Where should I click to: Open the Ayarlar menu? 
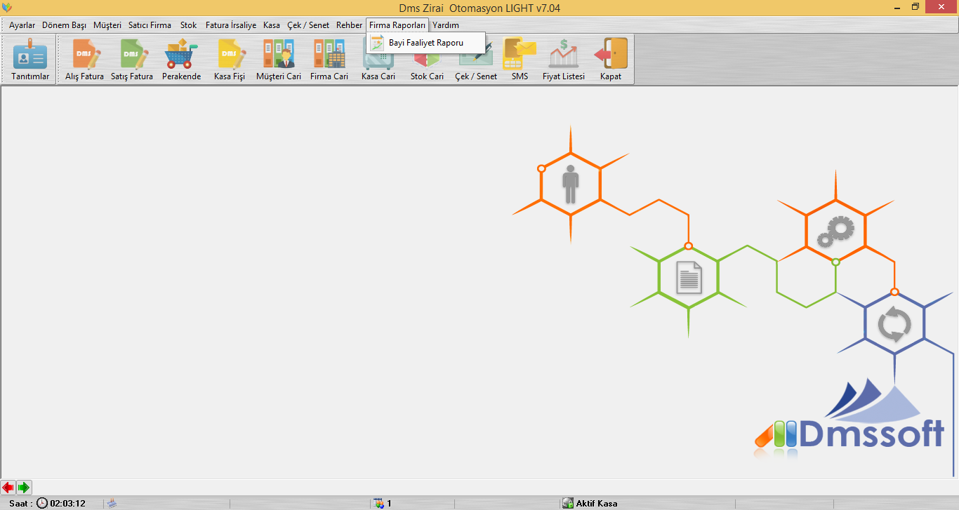point(22,25)
